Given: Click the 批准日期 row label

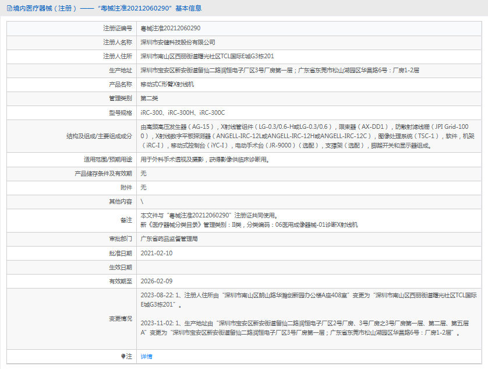Looking at the screenshot, I should coord(121,254).
